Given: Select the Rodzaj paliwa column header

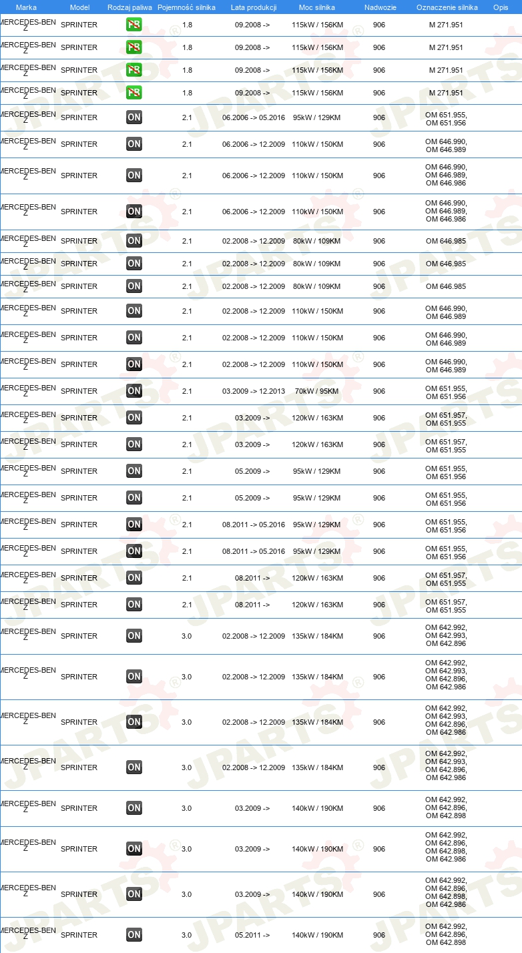Looking at the screenshot, I should coord(129,7).
